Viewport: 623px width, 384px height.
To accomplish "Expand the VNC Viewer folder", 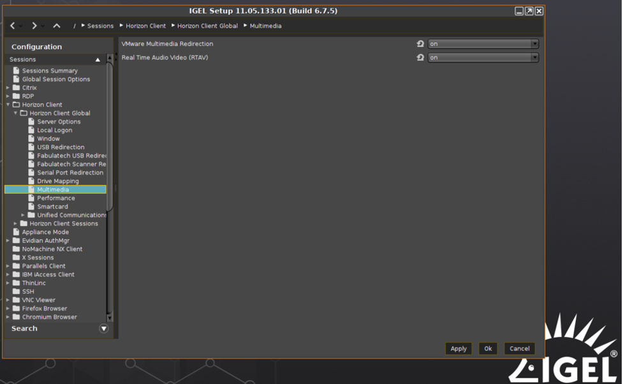I will click(x=8, y=300).
